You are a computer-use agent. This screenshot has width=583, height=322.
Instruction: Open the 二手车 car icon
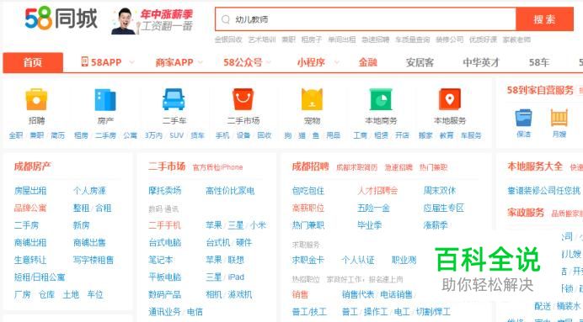point(174,99)
